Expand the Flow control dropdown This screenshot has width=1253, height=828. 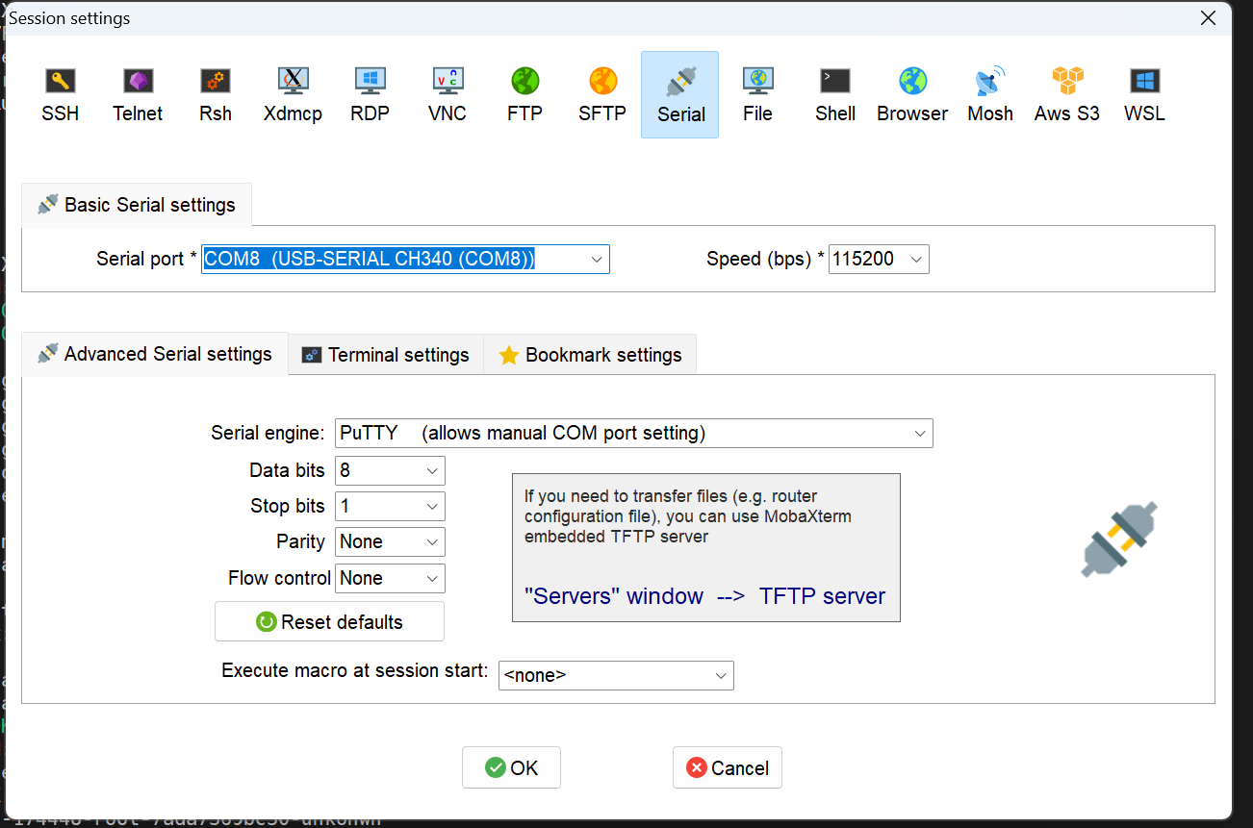[432, 579]
